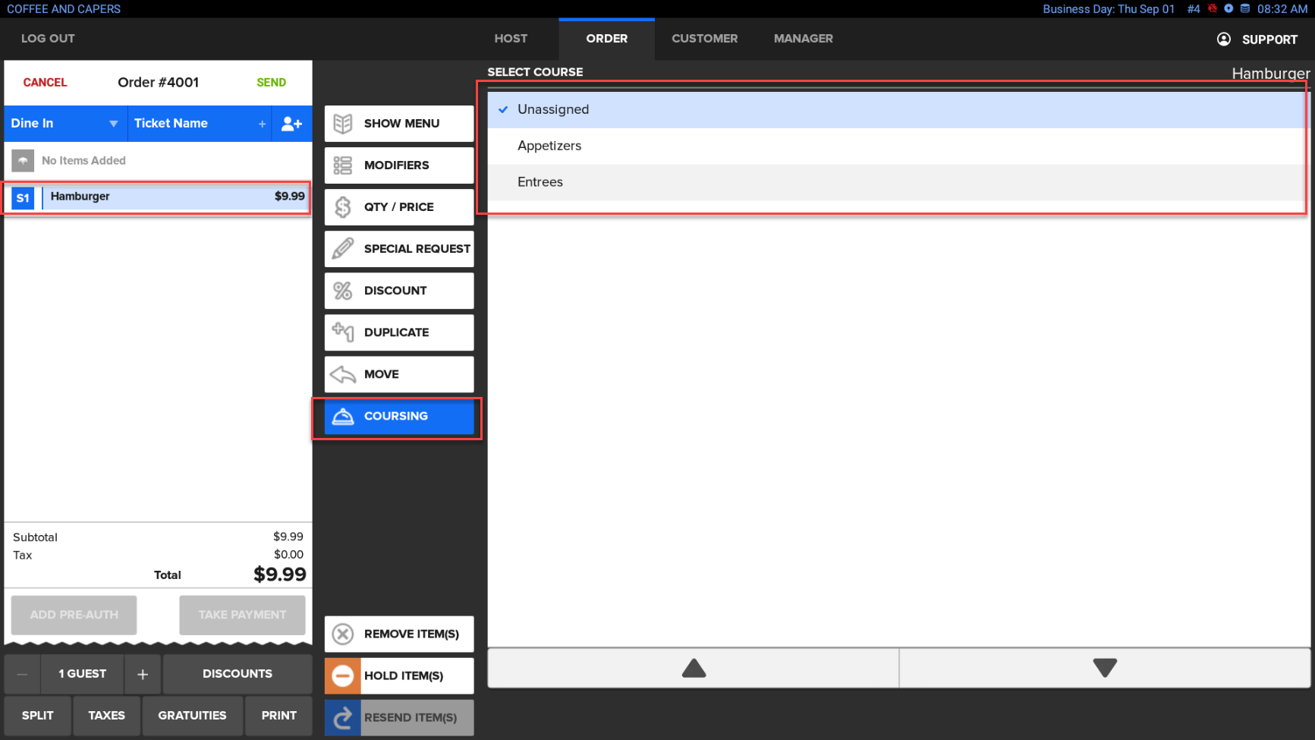Click the Qty / Price dollar icon
The image size is (1315, 740).
343,207
